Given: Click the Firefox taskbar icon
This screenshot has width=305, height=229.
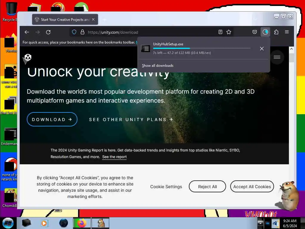Looking at the screenshot, I should click(x=82, y=223).
